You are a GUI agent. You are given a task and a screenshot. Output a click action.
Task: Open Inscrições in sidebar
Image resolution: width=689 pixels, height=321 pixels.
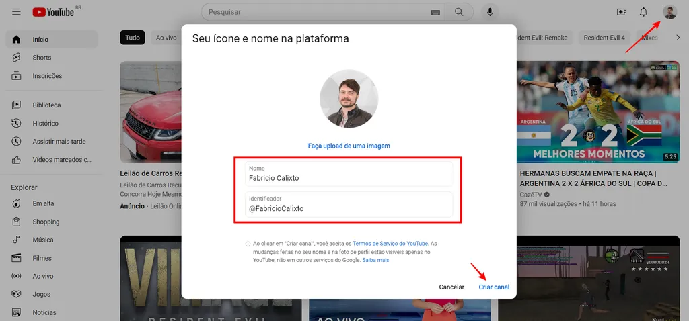[51, 76]
